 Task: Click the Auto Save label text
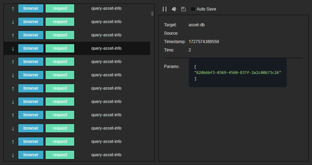206,9
